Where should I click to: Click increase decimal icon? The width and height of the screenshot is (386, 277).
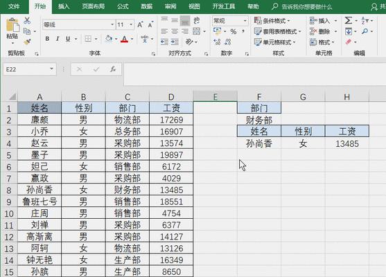217,42
